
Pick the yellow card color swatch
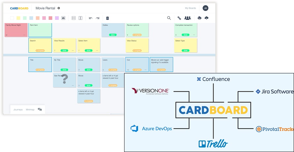tap(19, 18)
